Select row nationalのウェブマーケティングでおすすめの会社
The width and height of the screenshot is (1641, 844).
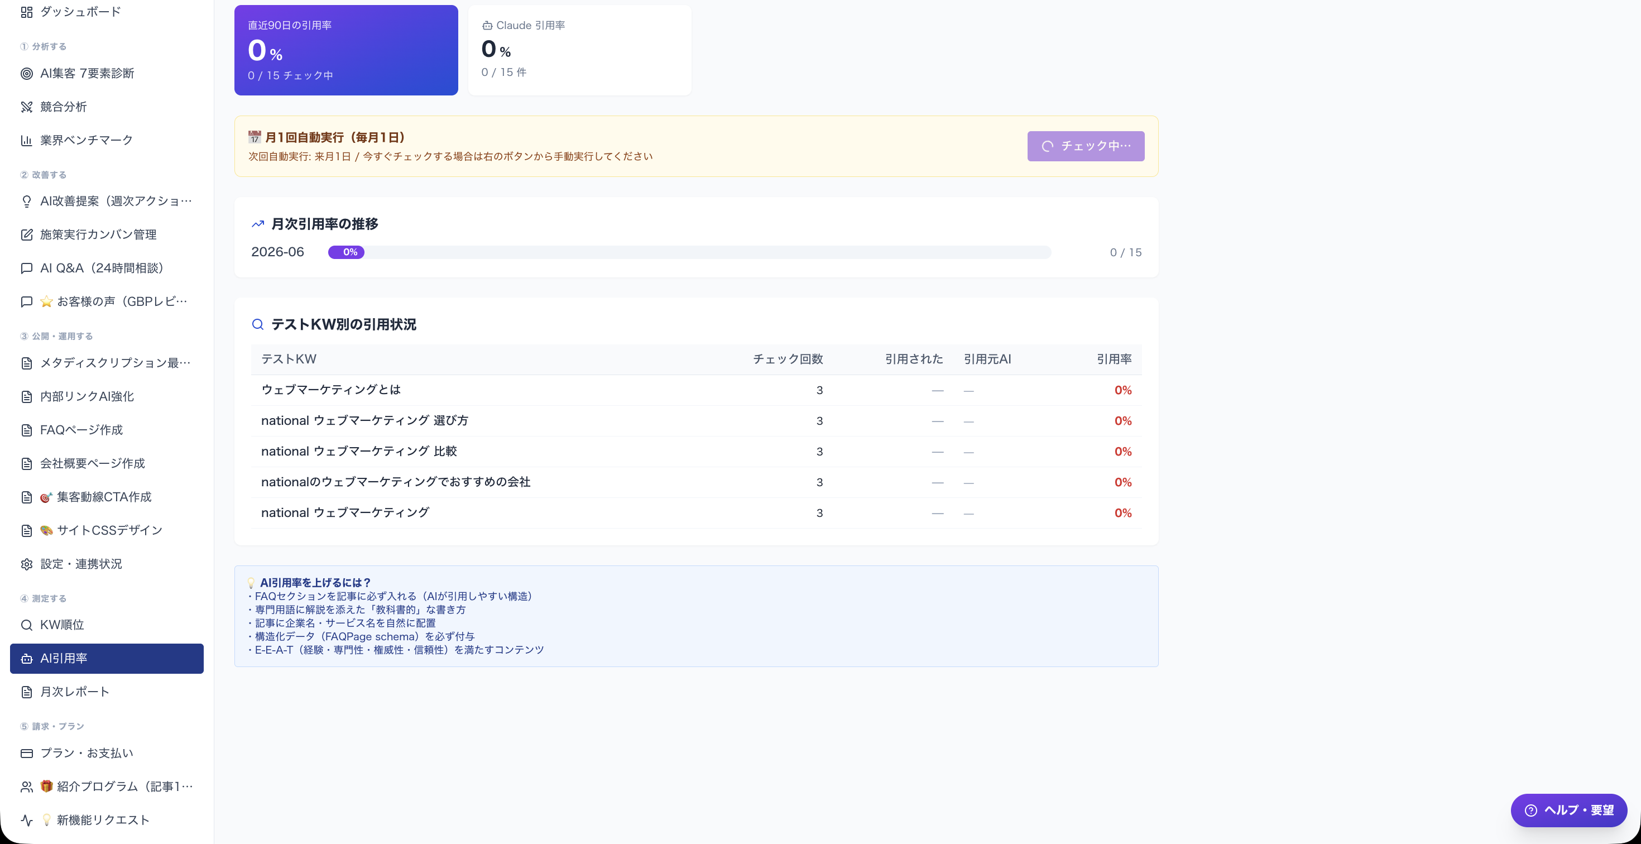[695, 482]
